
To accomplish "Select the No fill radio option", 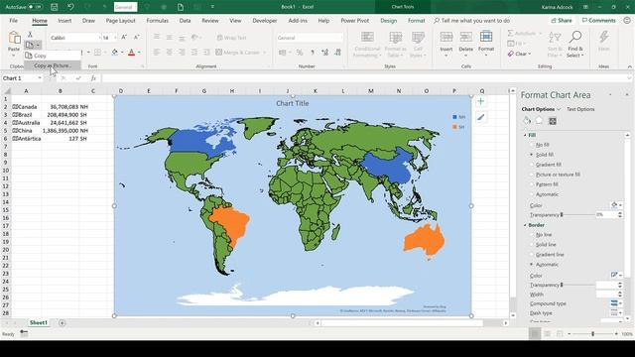I will (532, 145).
